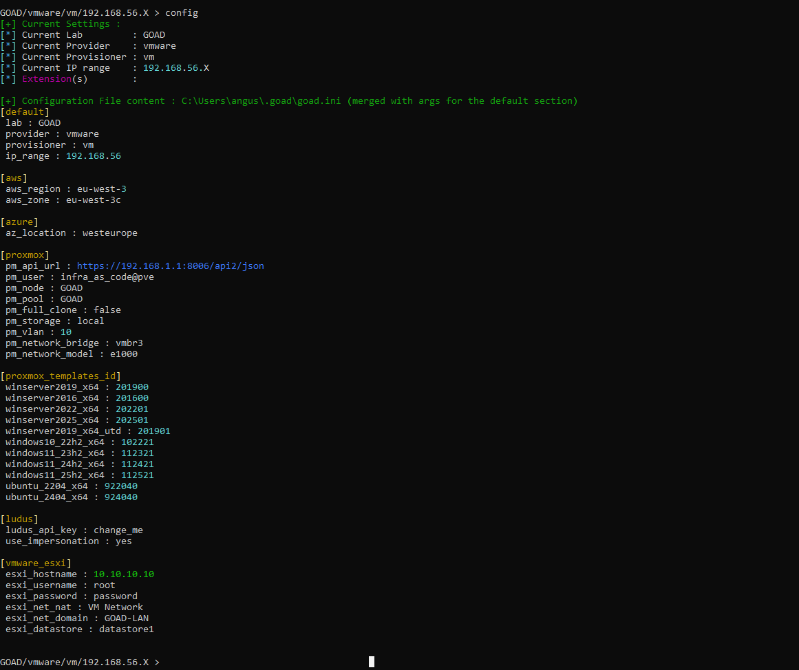Click the '[+] Current Settings :' heading
This screenshot has width=799, height=670.
[x=61, y=24]
